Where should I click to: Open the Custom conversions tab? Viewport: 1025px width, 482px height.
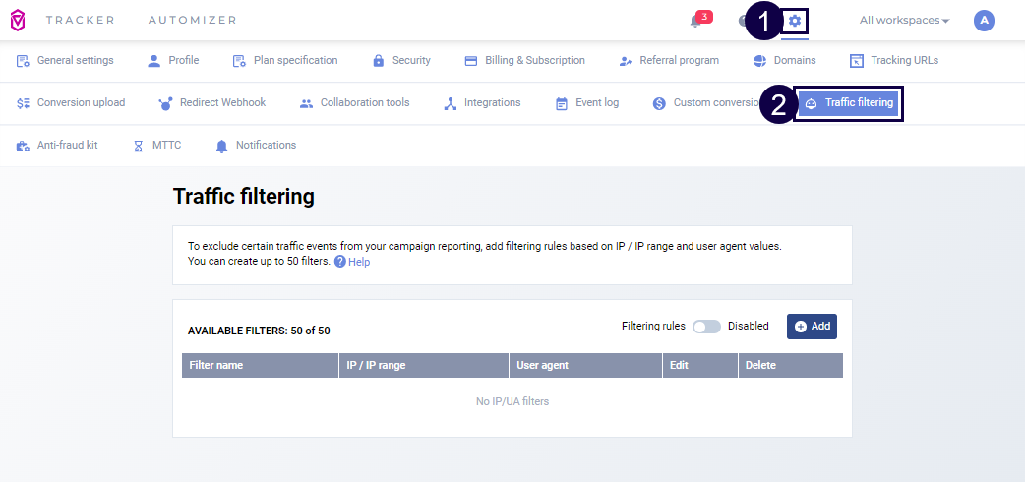tap(706, 102)
